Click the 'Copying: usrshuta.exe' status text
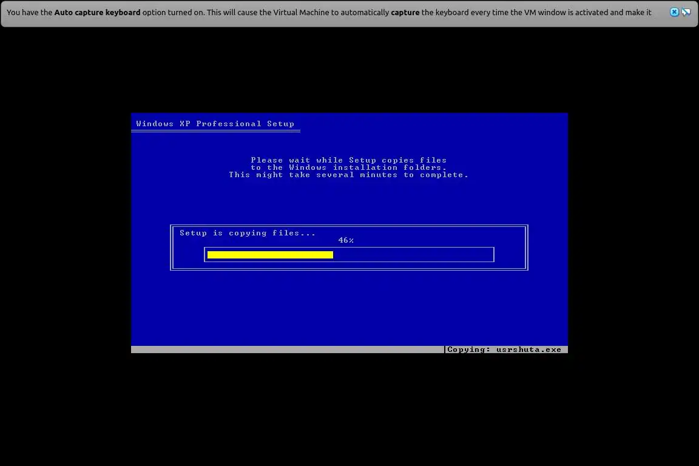 [504, 349]
